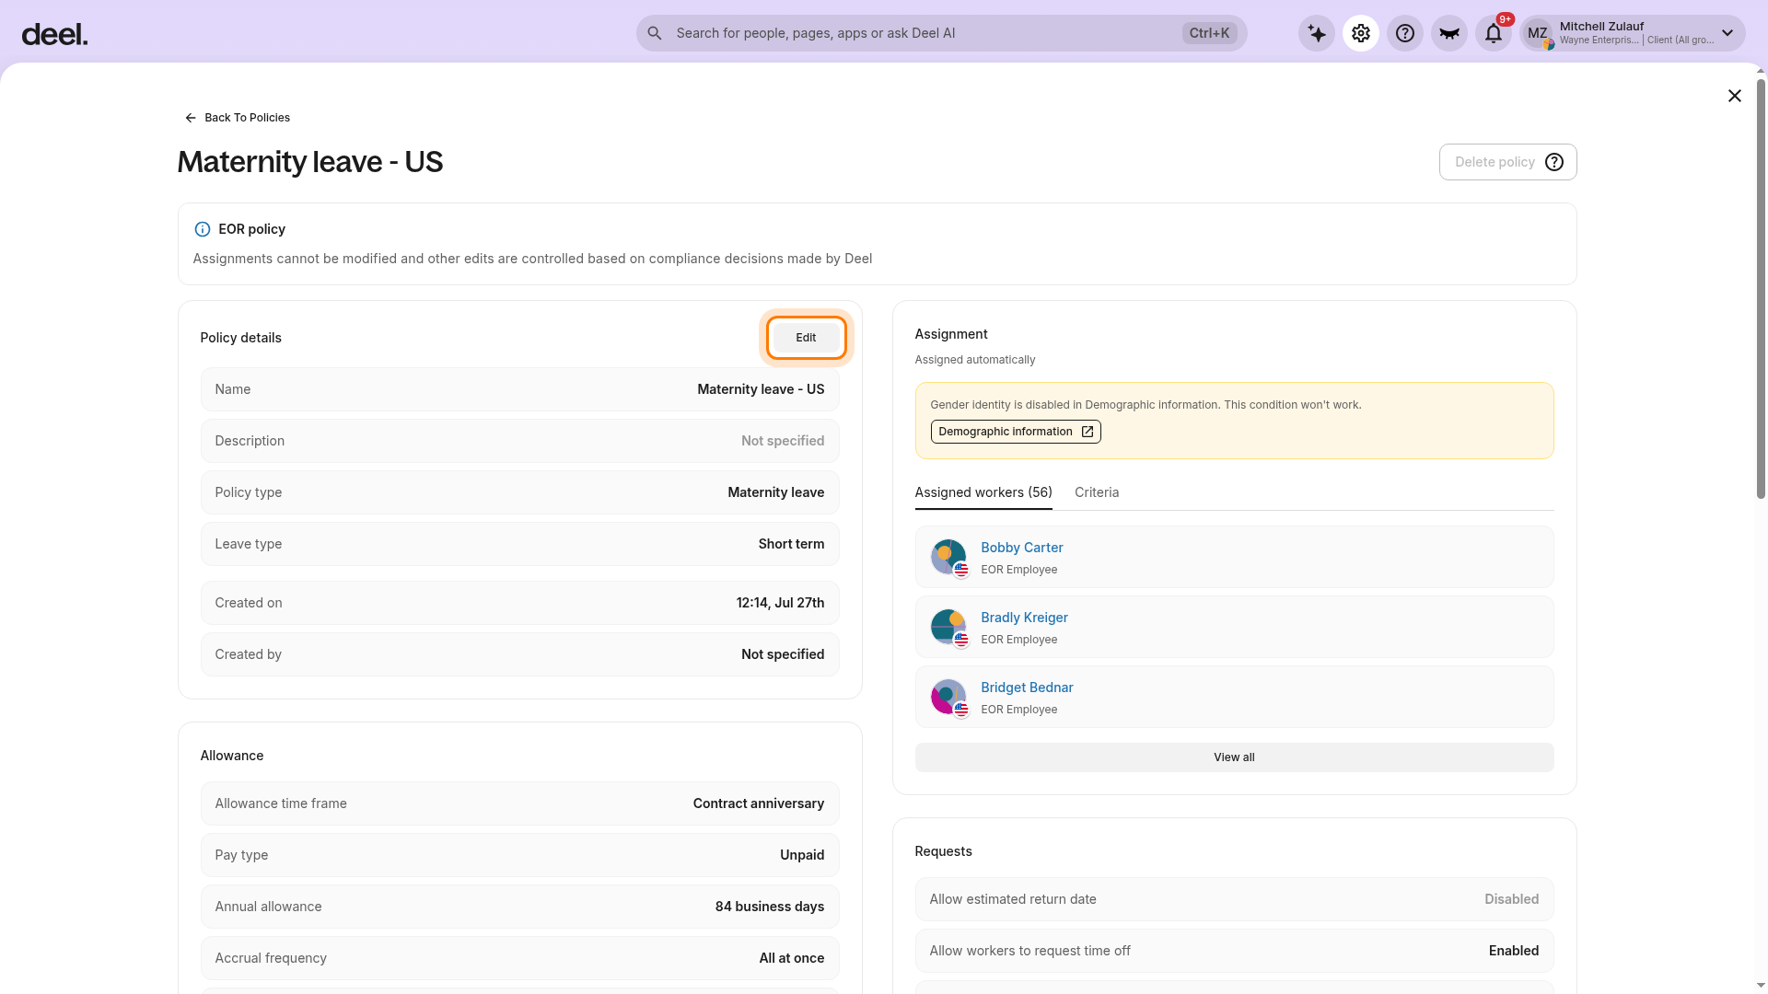
Task: Click the Policy type 'Maternity leave' value
Action: [x=775, y=492]
